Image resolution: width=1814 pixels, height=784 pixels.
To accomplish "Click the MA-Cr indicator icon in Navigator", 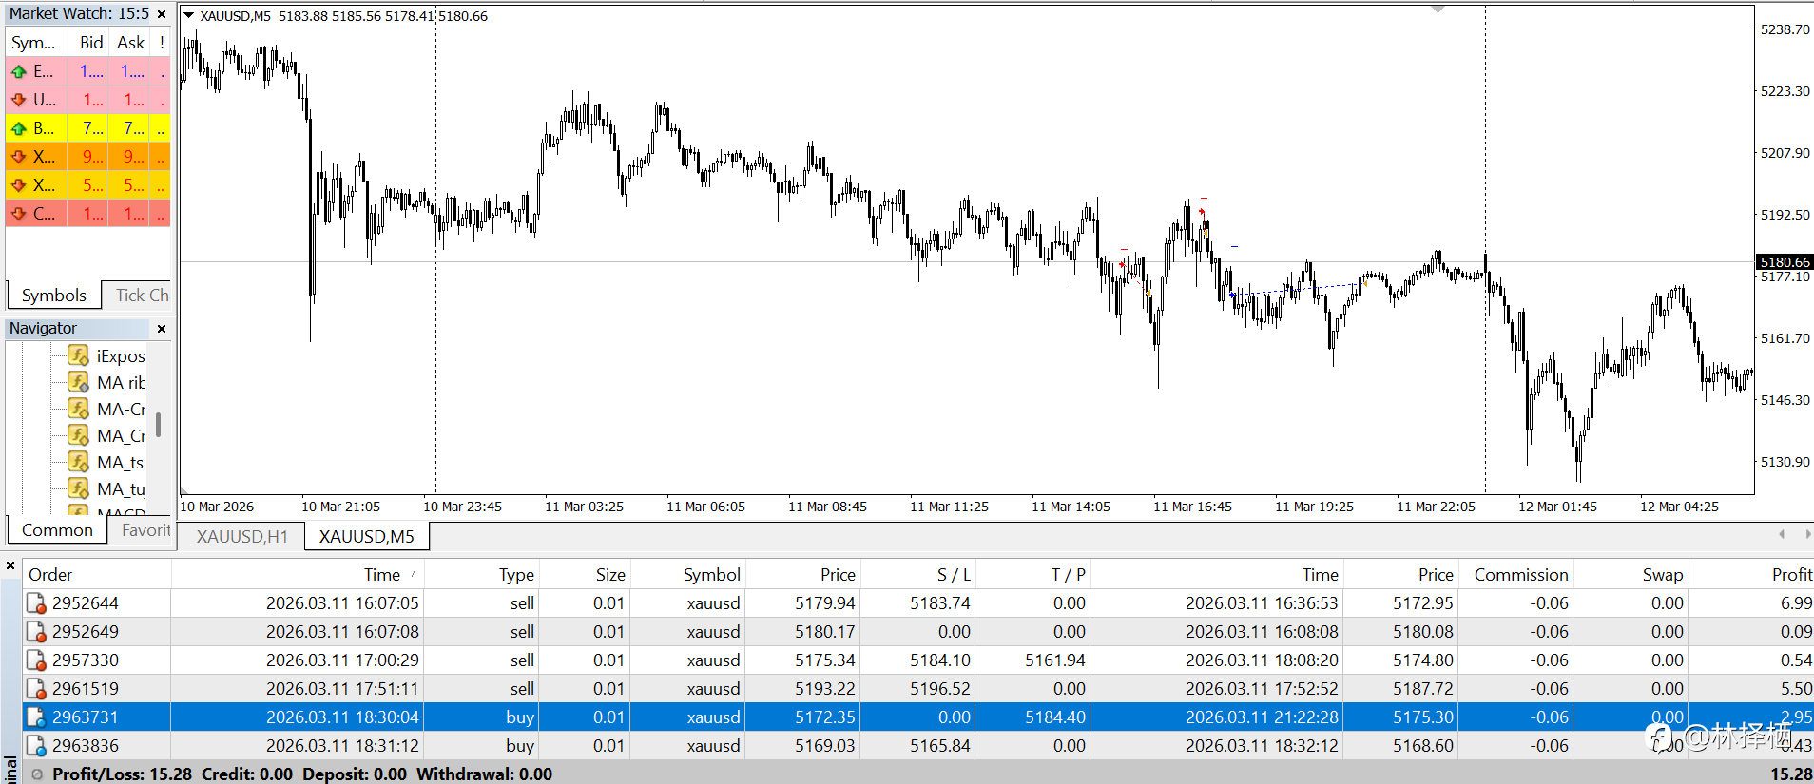I will [x=79, y=410].
